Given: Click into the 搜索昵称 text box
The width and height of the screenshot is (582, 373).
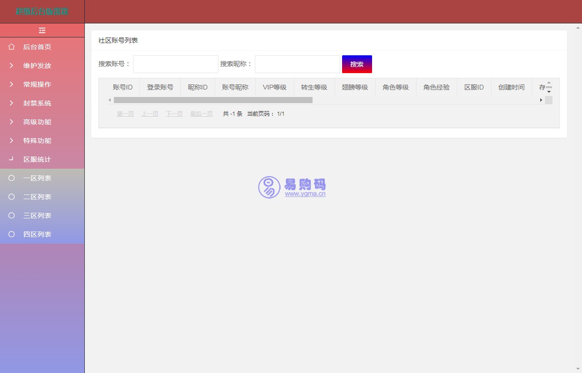Looking at the screenshot, I should click(298, 64).
